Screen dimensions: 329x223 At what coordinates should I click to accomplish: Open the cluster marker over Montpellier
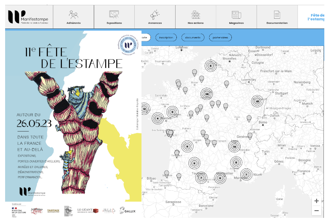(220, 178)
